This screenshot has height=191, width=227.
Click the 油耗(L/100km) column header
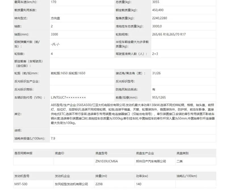pyautogui.click(x=187, y=176)
